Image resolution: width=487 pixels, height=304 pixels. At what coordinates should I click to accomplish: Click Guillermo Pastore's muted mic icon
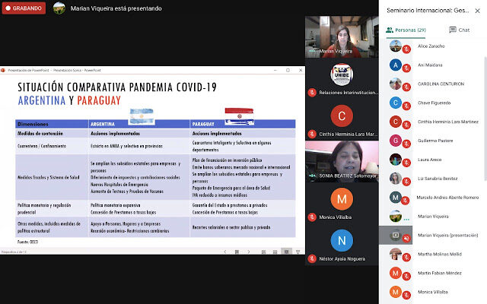pyautogui.click(x=406, y=144)
